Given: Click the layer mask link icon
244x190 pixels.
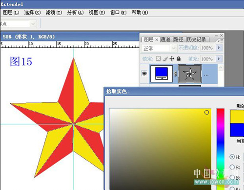Looking at the screenshot, I should (175, 74).
